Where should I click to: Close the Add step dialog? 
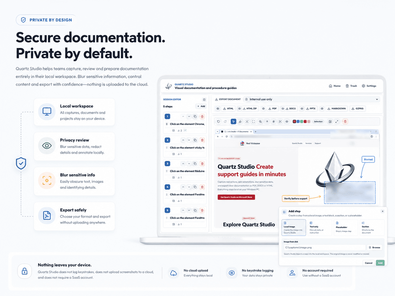coord(382,211)
